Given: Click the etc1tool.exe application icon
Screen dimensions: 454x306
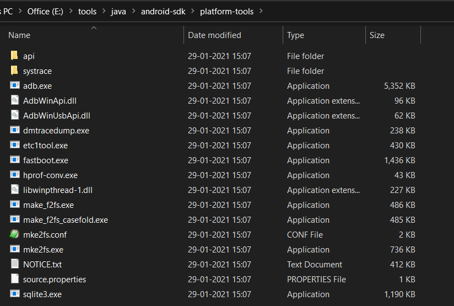Looking at the screenshot, I should click(x=15, y=144).
